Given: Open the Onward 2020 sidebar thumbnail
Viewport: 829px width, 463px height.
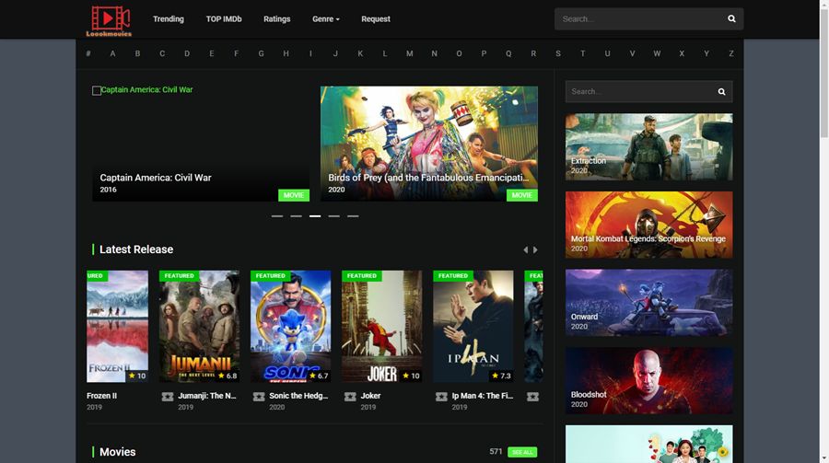Looking at the screenshot, I should tap(648, 303).
